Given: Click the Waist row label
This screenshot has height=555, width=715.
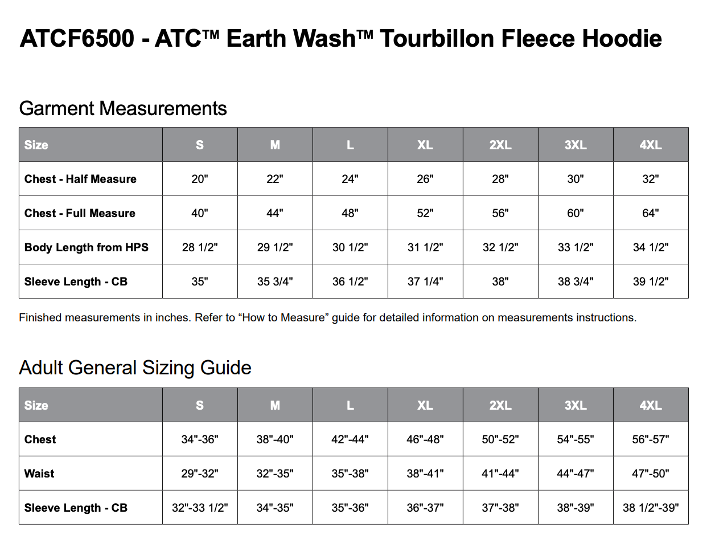Looking at the screenshot, I should (x=39, y=474).
